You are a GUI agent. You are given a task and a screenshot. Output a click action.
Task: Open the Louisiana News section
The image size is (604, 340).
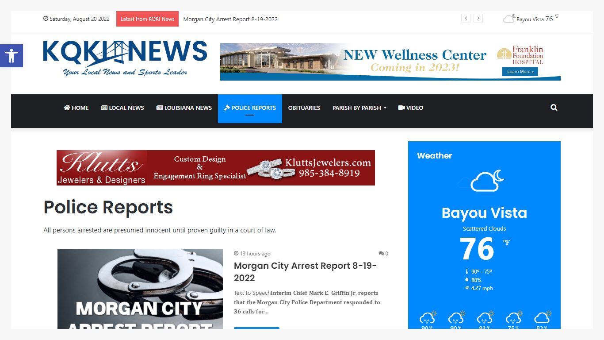[184, 108]
